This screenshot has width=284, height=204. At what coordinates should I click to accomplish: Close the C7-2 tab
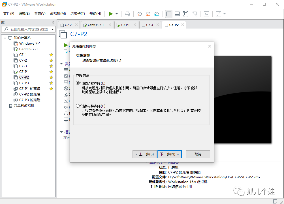(76, 25)
